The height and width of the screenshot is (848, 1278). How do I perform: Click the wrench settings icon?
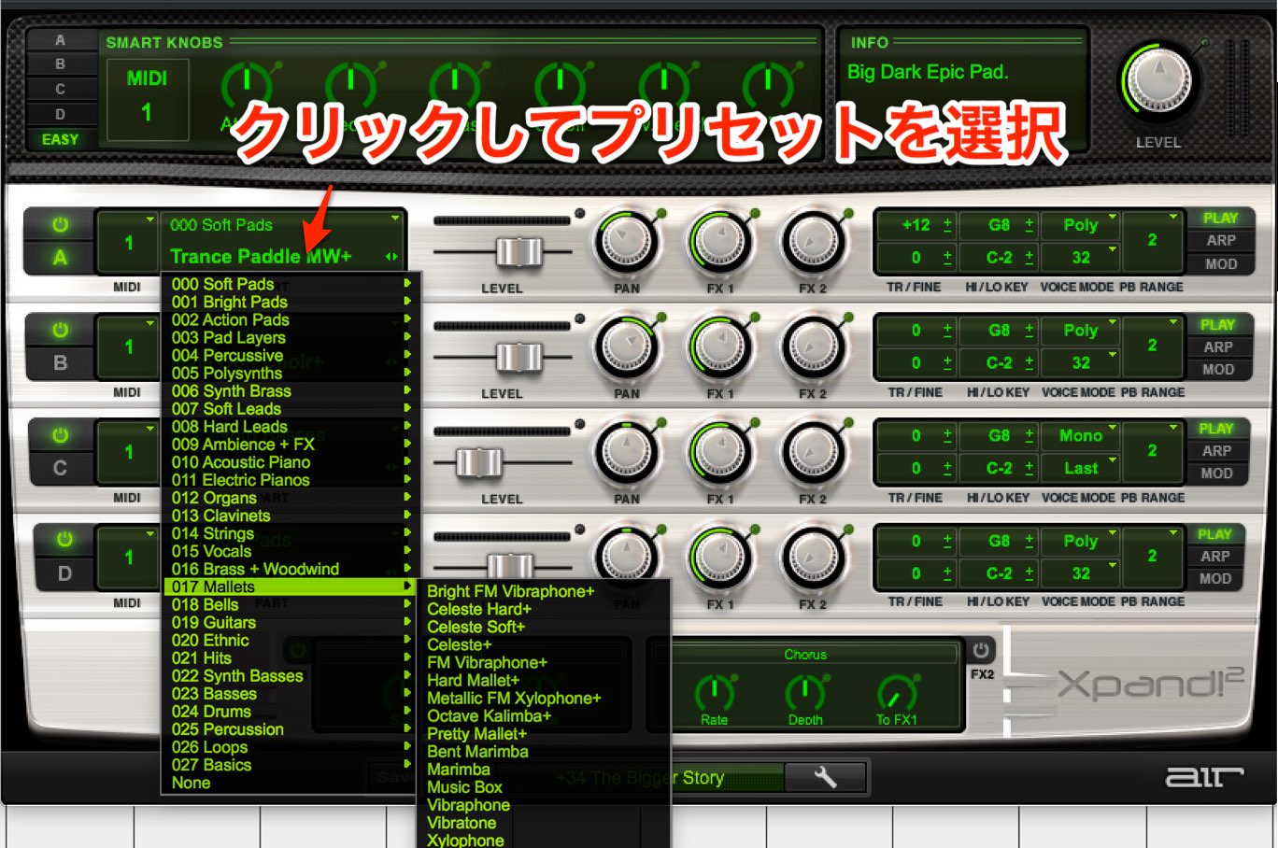pyautogui.click(x=826, y=776)
